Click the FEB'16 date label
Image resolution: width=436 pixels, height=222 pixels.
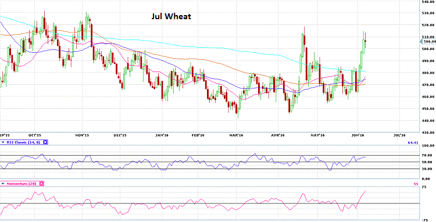point(199,135)
